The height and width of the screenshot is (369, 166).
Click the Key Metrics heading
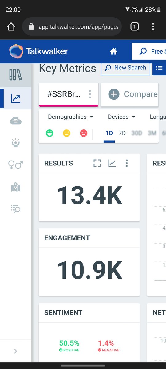68,68
